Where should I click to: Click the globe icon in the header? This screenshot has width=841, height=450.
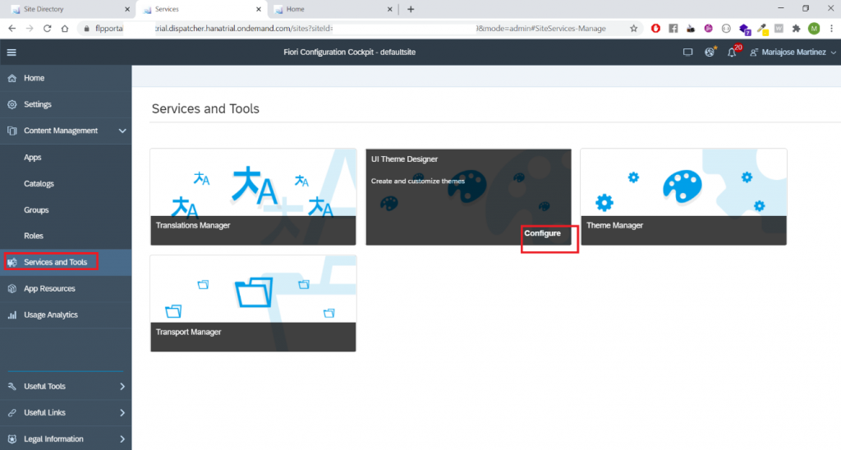coord(710,52)
